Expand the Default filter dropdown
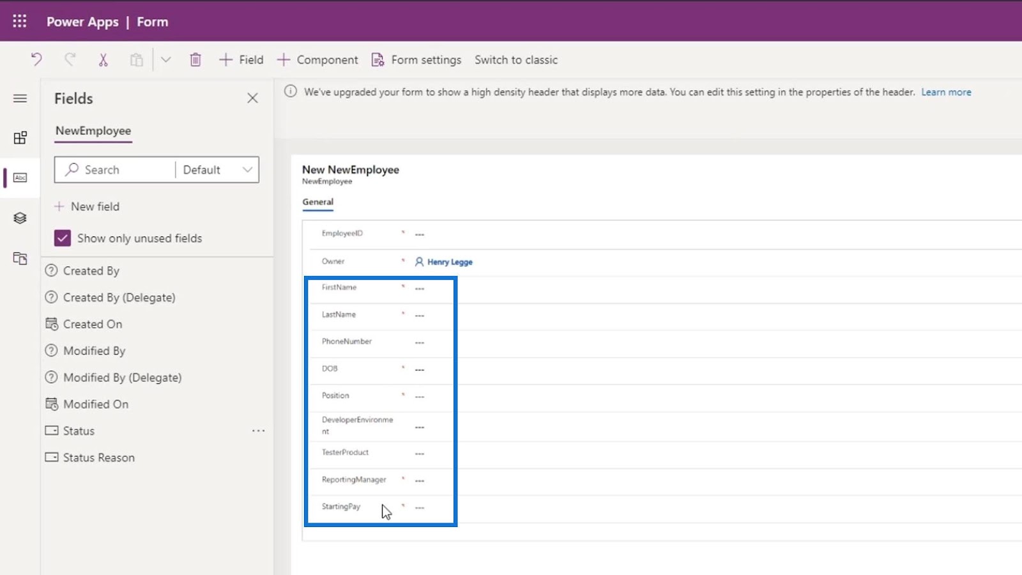Screen dimensions: 1022x575 click(x=217, y=170)
